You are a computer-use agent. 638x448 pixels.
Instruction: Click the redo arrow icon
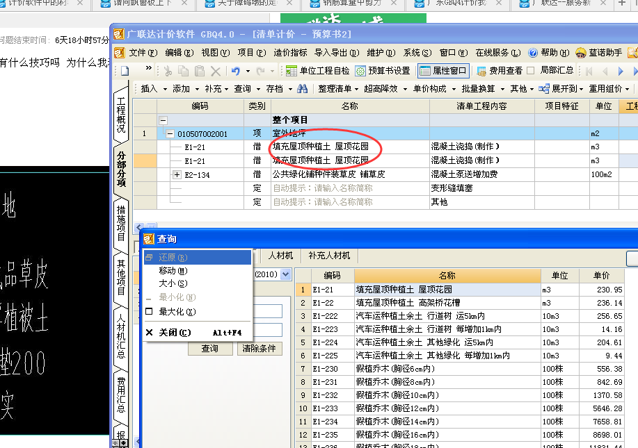point(260,71)
